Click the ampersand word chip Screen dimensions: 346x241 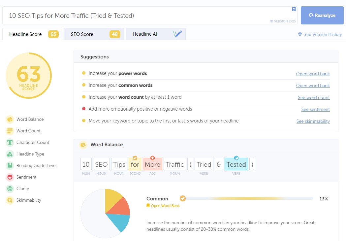click(x=219, y=164)
